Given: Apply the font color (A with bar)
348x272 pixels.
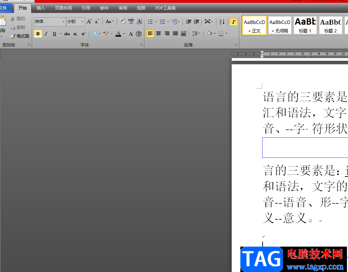Looking at the screenshot, I should coord(118,34).
